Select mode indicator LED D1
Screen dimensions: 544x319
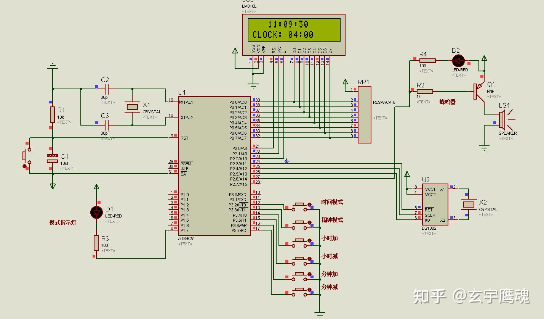(x=96, y=212)
